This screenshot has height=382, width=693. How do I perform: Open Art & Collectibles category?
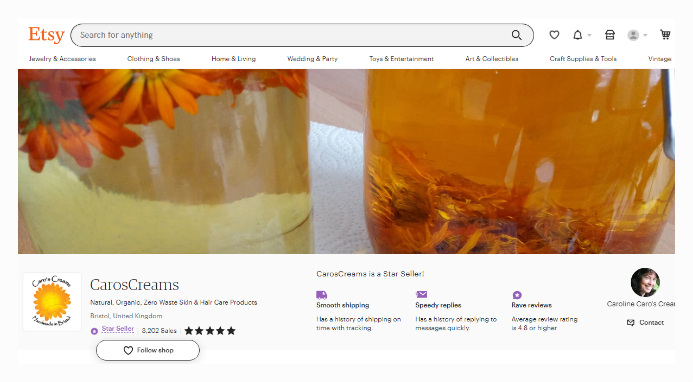click(x=492, y=59)
